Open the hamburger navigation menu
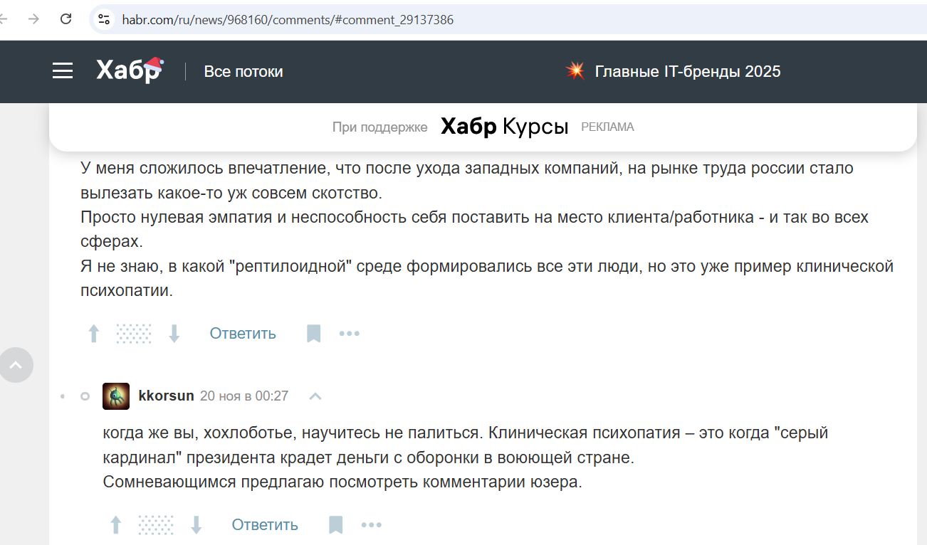The width and height of the screenshot is (927, 545). click(x=63, y=71)
